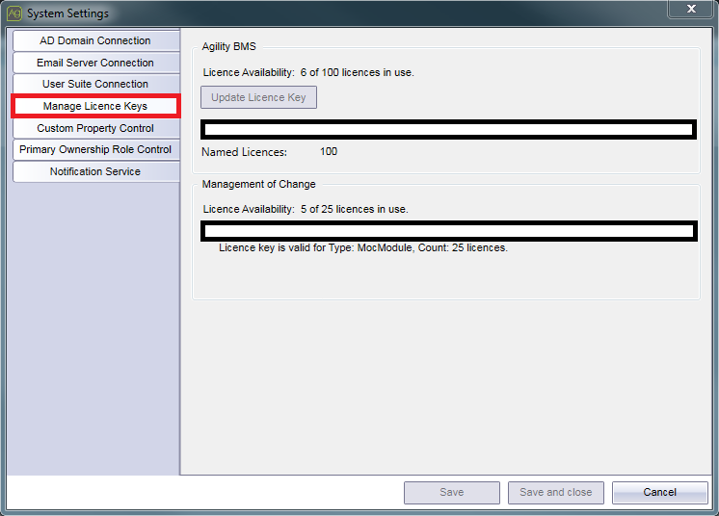Select the '5 of 25 licences in use.' text

(355, 209)
